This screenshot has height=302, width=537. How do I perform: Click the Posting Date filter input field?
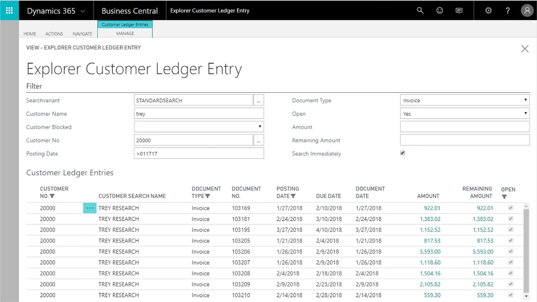199,153
